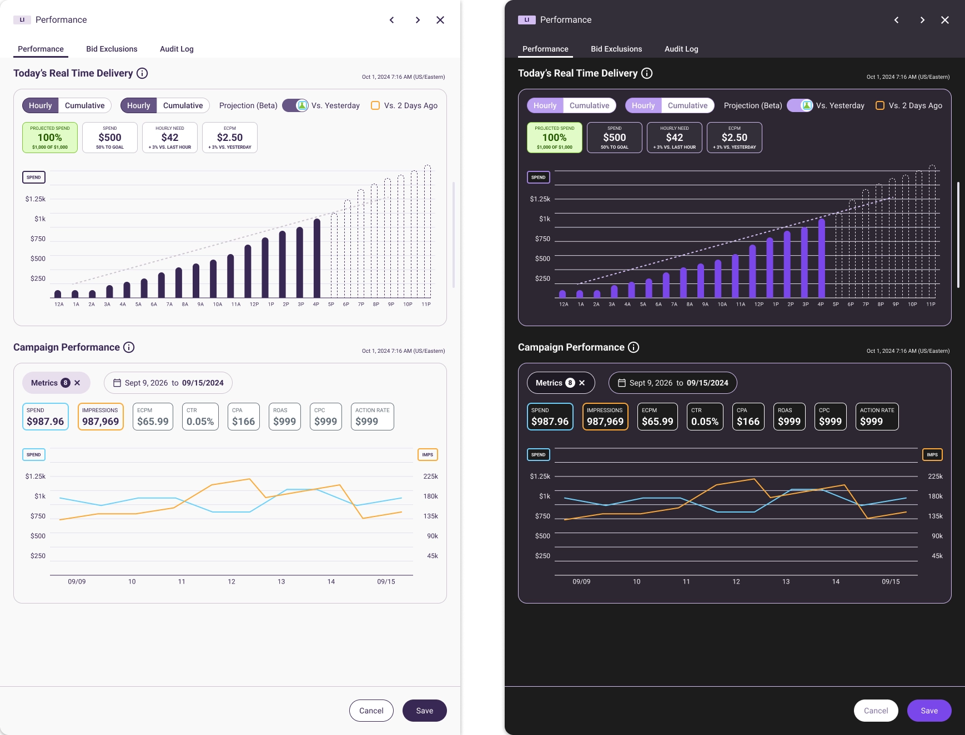This screenshot has width=965, height=735.
Task: Open the Campaign Performance info tooltip
Action: click(x=129, y=347)
